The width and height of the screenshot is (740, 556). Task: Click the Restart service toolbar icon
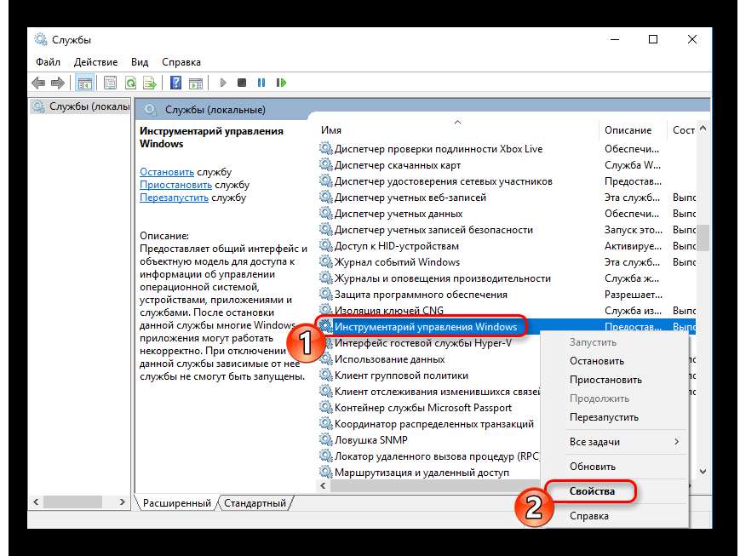(281, 83)
